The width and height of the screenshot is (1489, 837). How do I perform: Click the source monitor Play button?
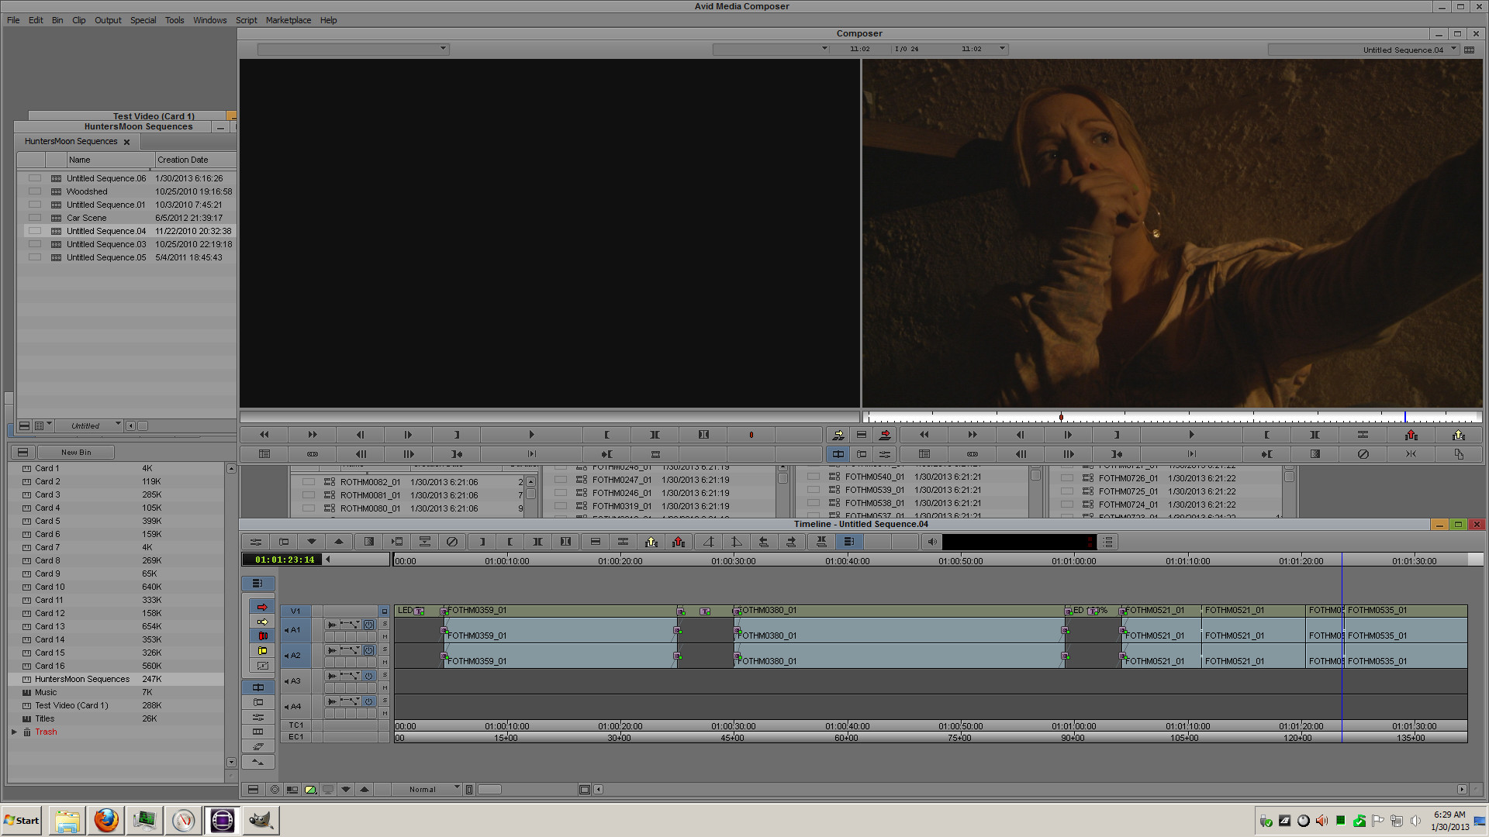pos(530,435)
